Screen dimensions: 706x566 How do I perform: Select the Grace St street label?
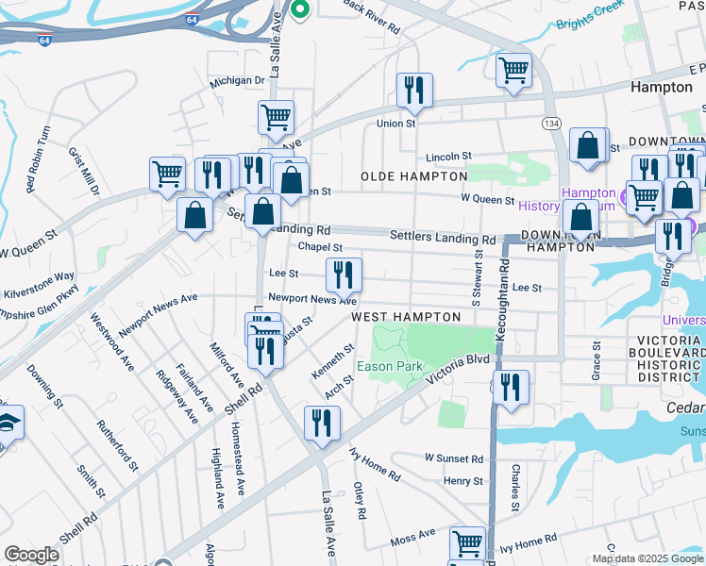[597, 361]
